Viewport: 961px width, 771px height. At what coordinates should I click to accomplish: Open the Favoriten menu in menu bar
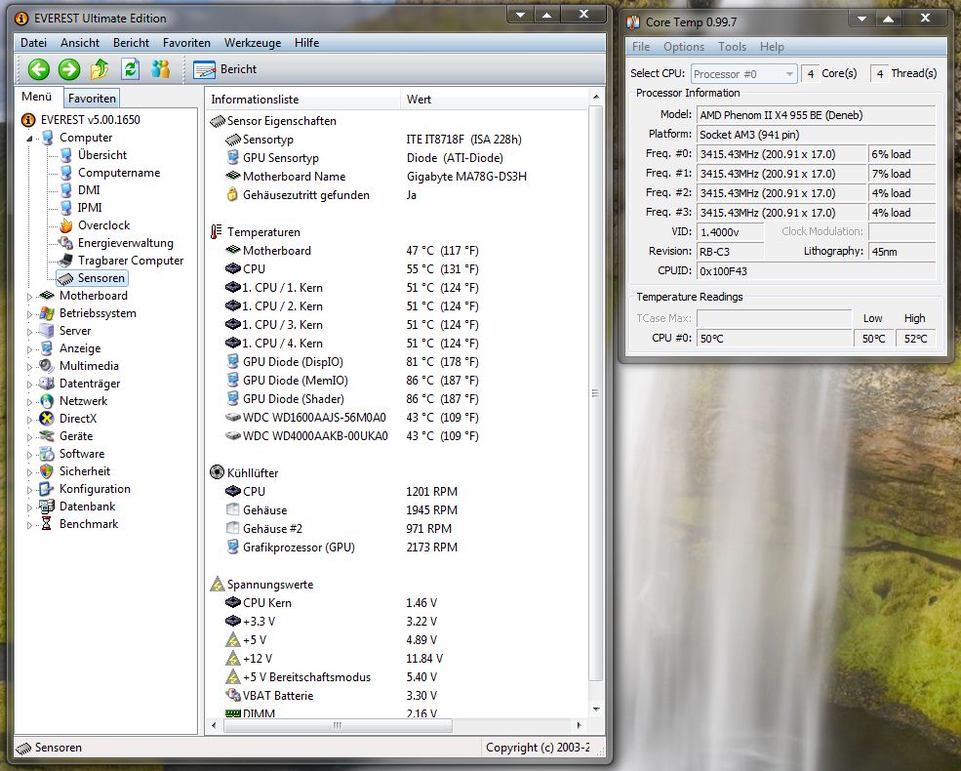(186, 42)
